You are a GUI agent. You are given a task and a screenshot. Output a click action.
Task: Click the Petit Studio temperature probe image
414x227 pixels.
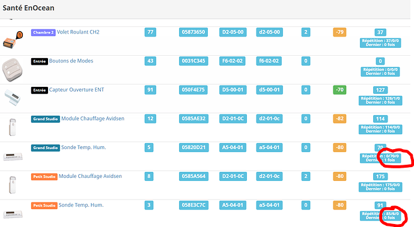tap(13, 214)
